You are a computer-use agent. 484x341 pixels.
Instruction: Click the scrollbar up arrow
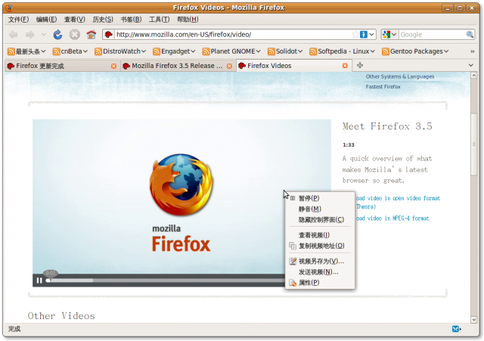(x=474, y=76)
